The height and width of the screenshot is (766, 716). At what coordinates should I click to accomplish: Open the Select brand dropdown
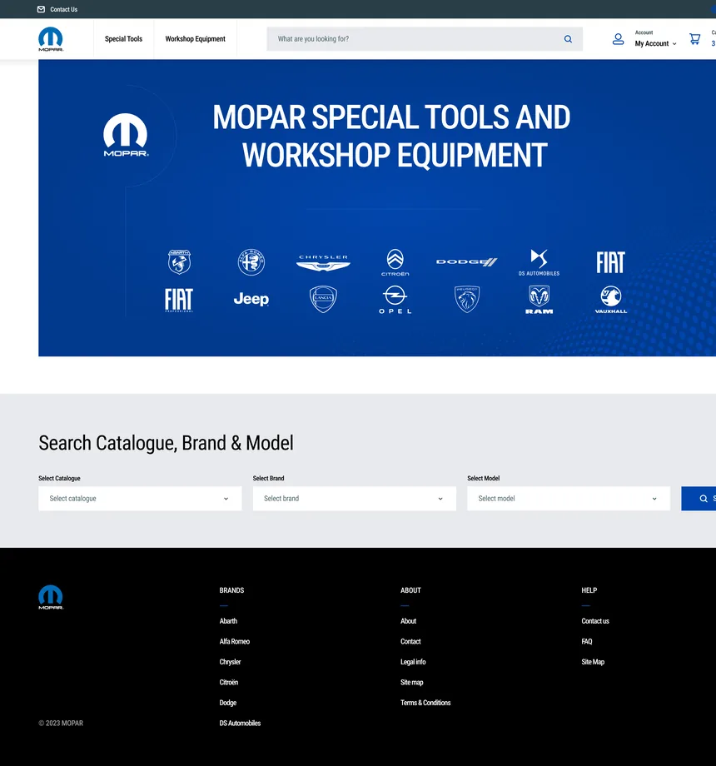tap(355, 498)
